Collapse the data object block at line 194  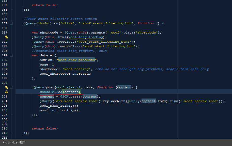click(x=11, y=55)
